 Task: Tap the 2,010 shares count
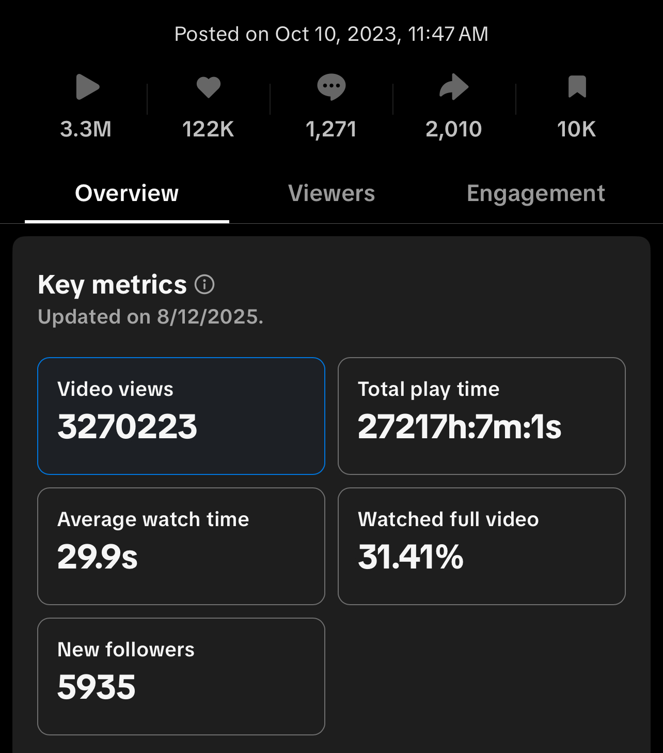[x=453, y=129]
